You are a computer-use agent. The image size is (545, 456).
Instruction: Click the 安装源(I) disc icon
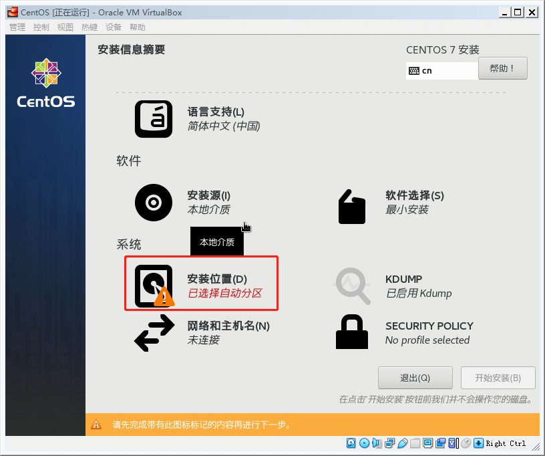click(154, 203)
